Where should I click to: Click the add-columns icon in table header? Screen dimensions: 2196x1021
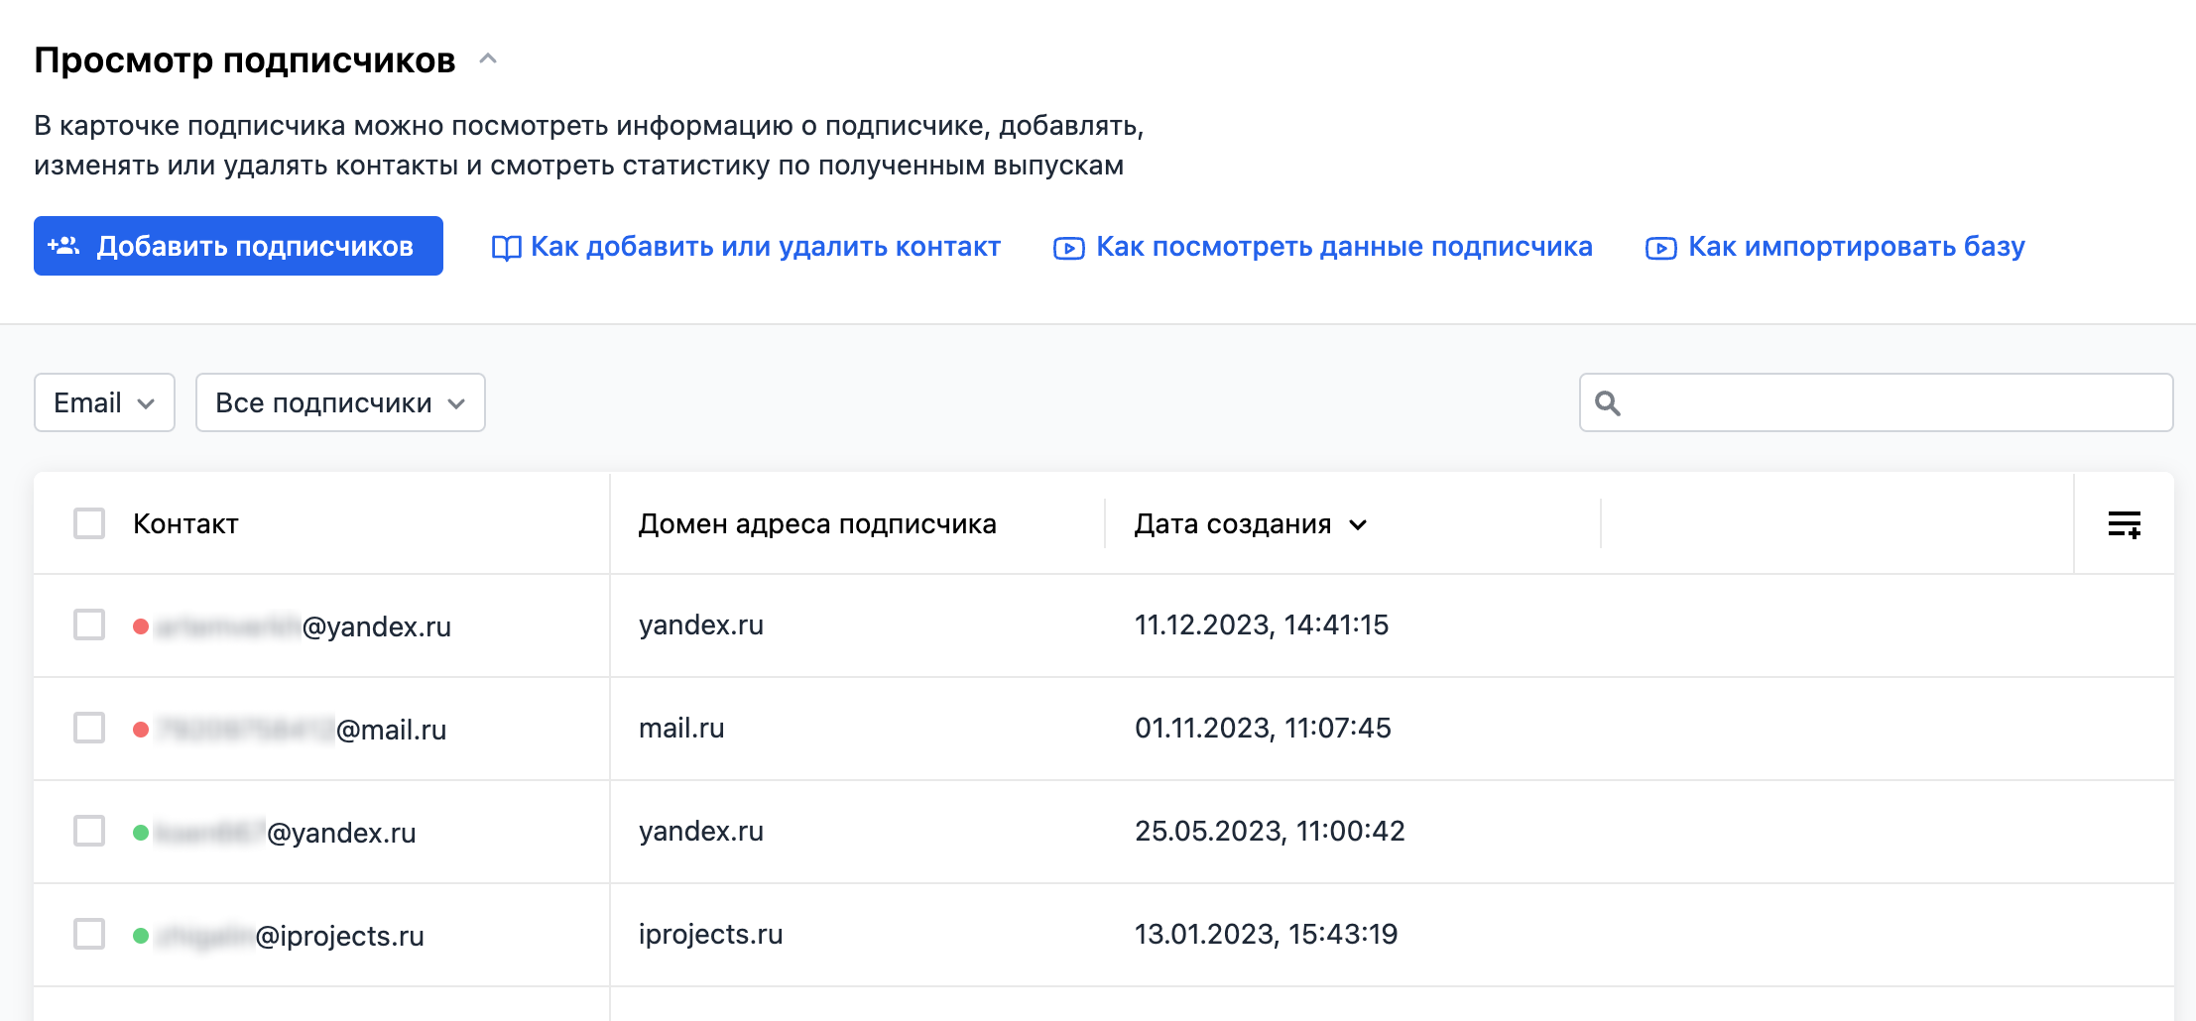2124,524
